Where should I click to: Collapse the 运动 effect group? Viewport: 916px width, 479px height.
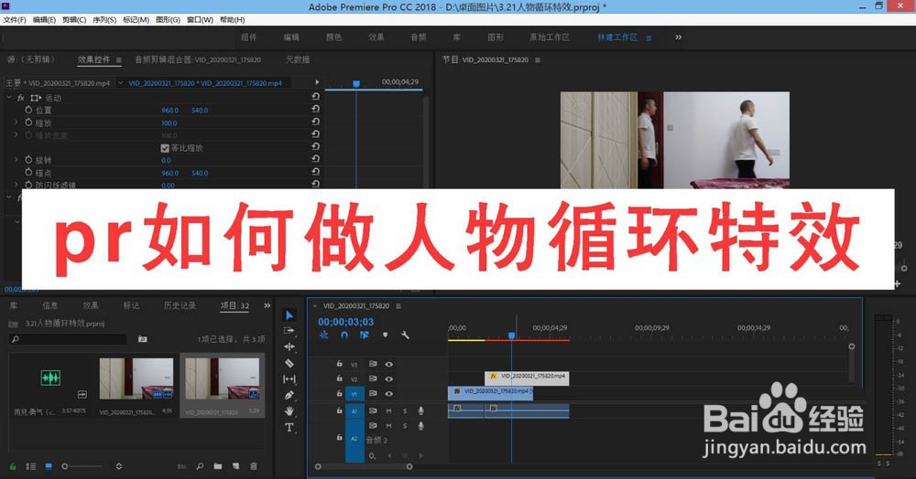click(x=9, y=97)
